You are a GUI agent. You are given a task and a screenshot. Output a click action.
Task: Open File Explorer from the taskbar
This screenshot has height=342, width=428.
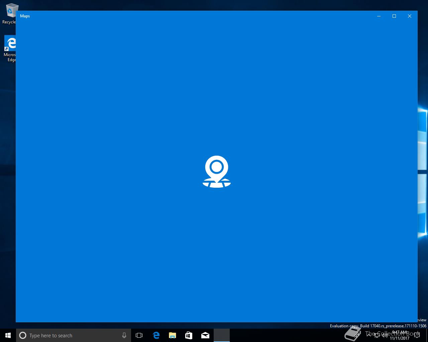pos(172,335)
